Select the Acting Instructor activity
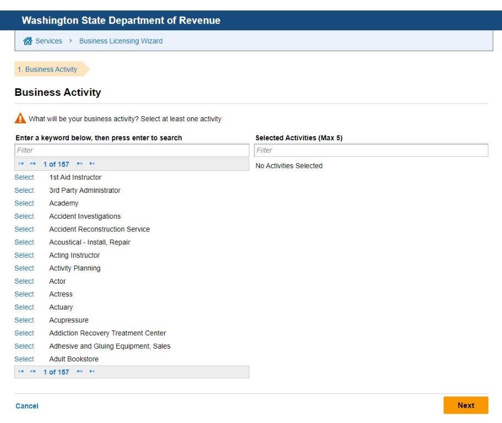Screen dimensions: 502x423 point(24,255)
